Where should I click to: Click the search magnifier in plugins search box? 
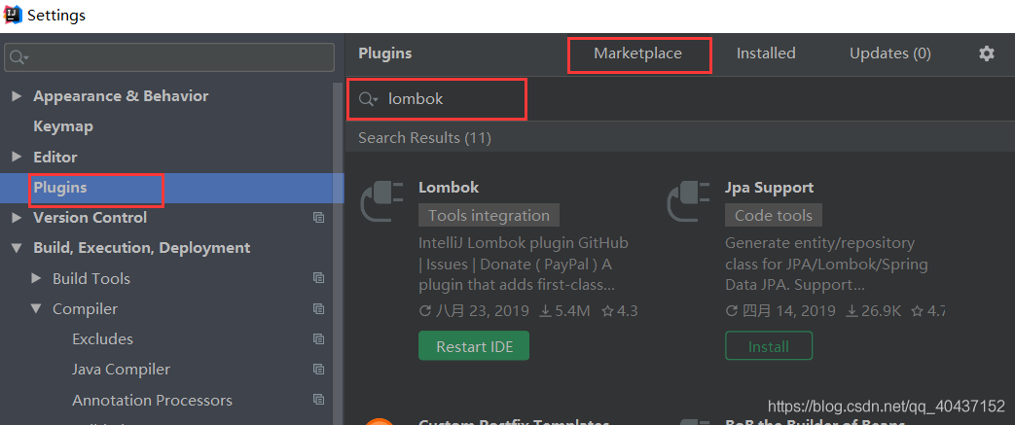coord(368,99)
